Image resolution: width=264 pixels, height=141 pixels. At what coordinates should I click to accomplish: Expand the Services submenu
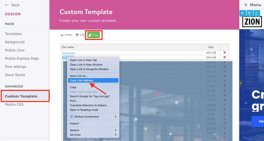[115, 135]
